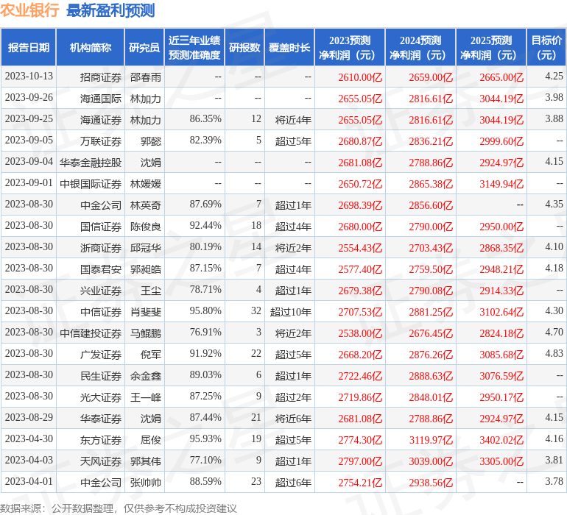Viewport: 567px width, 515px height.
Task: Click 中信建投证券 institution cell
Action: click(91, 333)
